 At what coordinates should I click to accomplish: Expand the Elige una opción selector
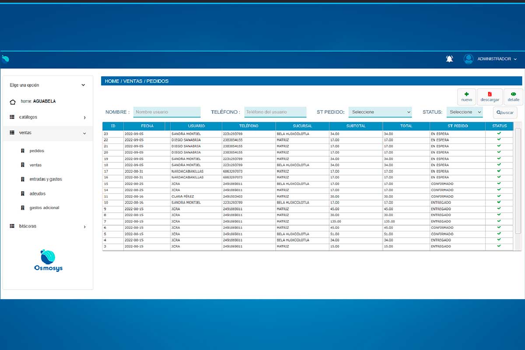(48, 85)
